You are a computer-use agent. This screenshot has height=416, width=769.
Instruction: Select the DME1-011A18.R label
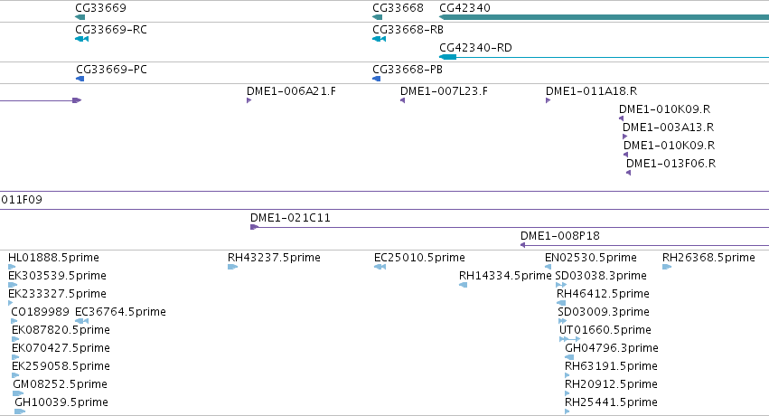[592, 90]
